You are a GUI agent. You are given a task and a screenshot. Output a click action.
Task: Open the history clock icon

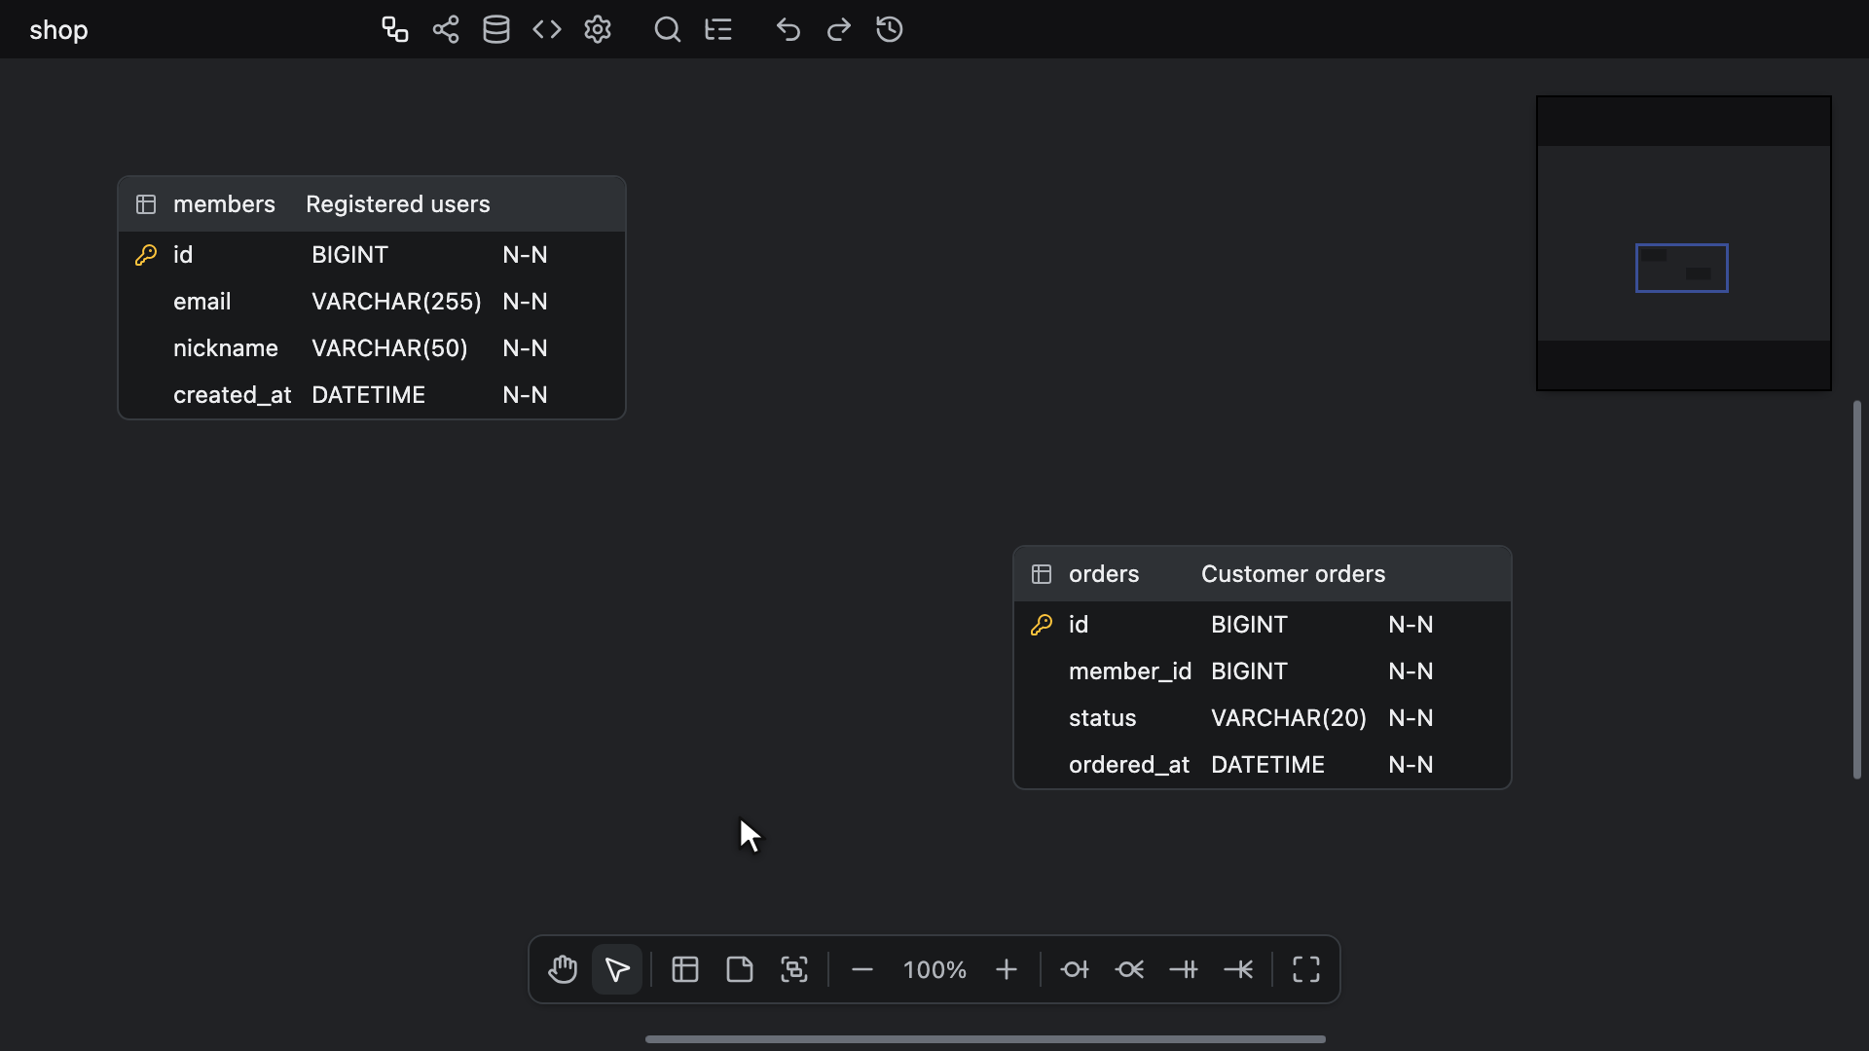pyautogui.click(x=890, y=29)
